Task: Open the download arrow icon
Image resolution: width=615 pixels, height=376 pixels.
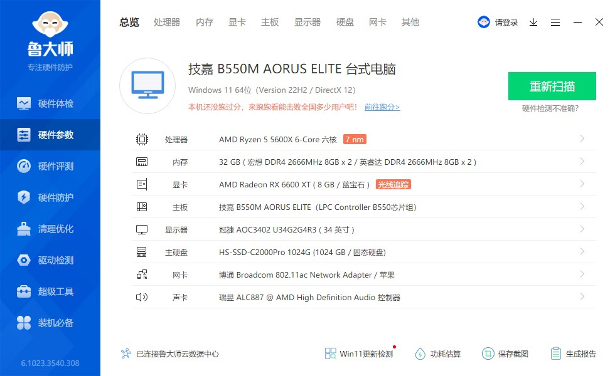Action: click(533, 23)
